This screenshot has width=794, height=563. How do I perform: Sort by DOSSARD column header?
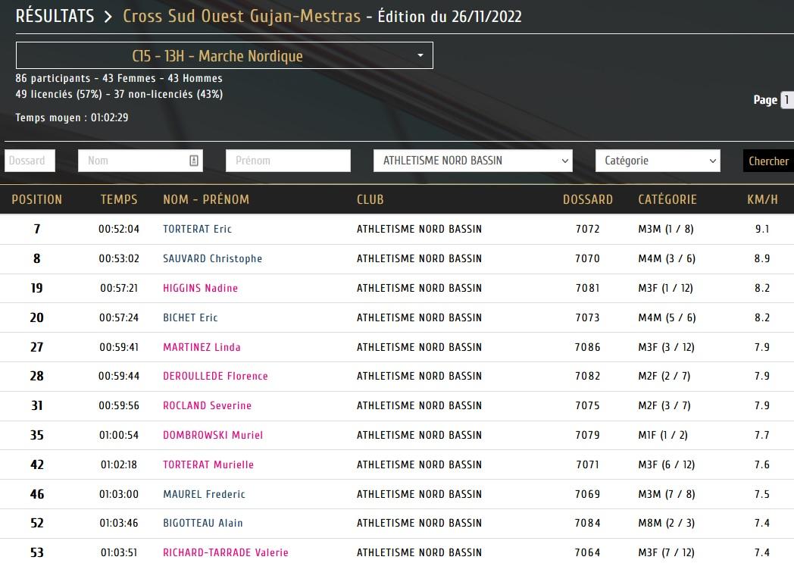point(588,199)
